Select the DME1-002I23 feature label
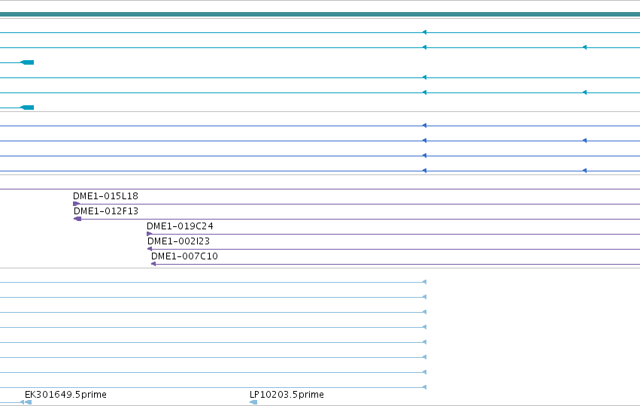The image size is (640, 406). [178, 241]
